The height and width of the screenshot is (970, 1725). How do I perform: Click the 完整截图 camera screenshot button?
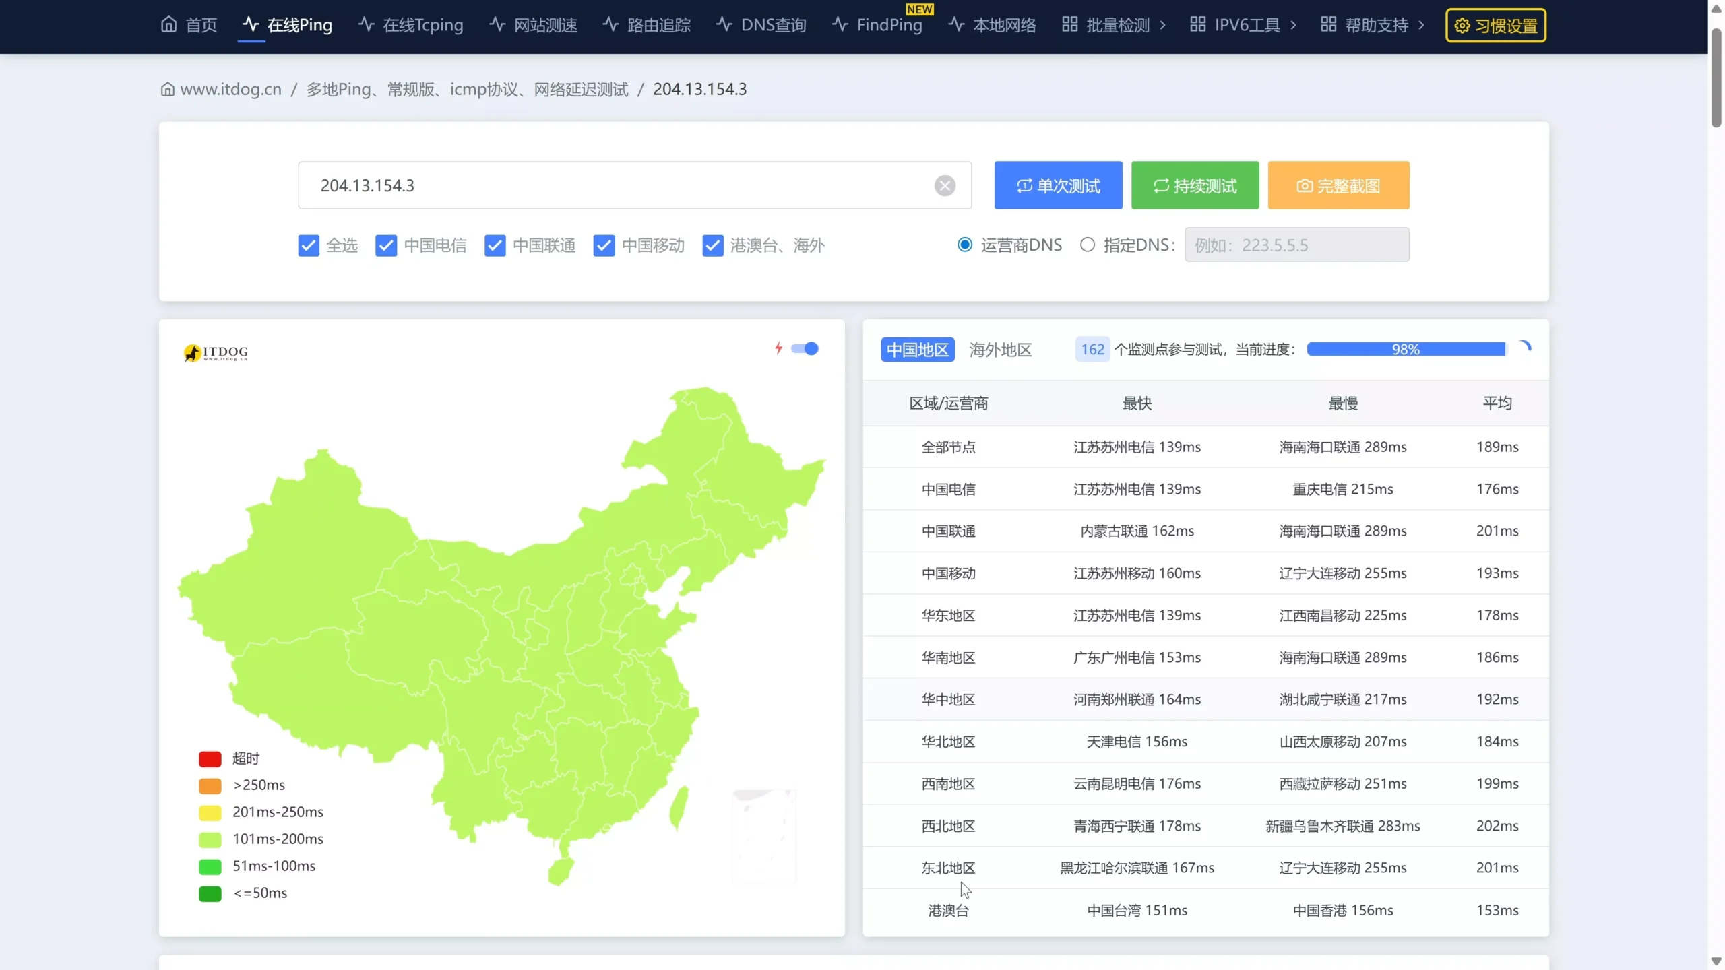[x=1338, y=185]
